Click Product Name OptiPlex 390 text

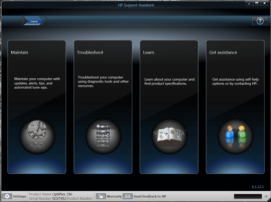point(51,194)
